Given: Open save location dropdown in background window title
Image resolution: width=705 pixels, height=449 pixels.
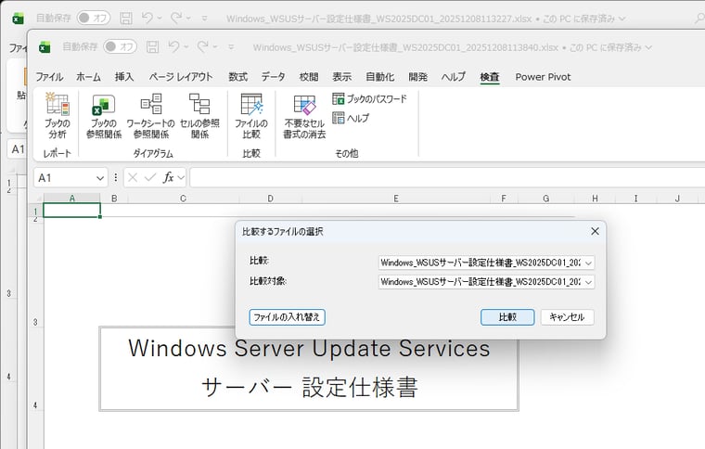Looking at the screenshot, I should (622, 19).
